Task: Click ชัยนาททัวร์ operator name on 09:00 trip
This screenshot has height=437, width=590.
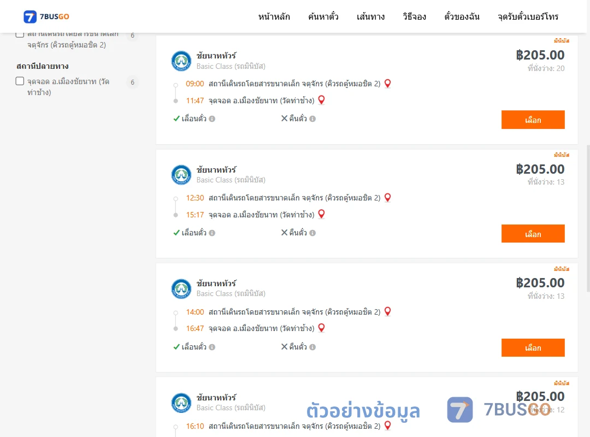Action: click(x=216, y=56)
